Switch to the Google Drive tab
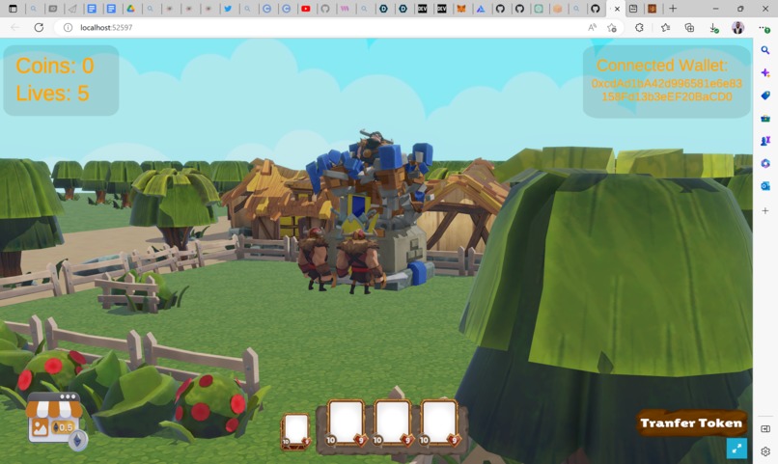Viewport: 778px width, 464px height. coord(130,9)
